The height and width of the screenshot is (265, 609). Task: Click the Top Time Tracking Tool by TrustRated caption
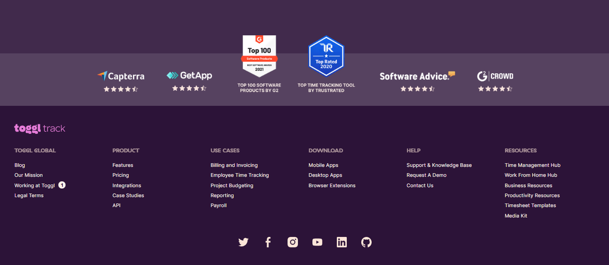pos(326,88)
